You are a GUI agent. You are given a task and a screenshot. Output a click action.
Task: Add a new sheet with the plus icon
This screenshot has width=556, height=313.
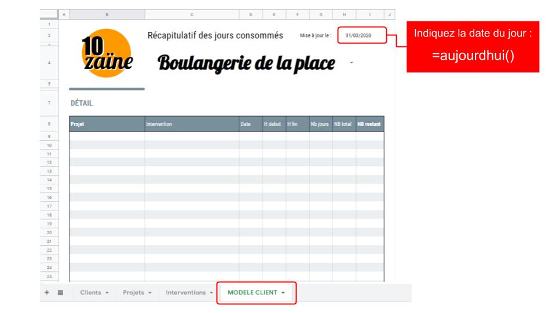(47, 292)
